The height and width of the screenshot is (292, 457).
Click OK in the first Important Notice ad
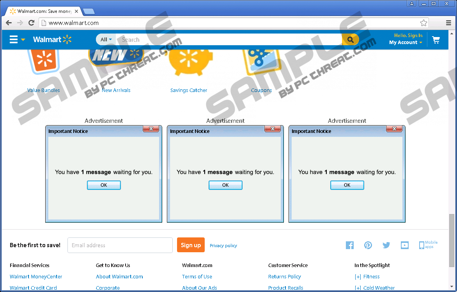[x=104, y=185]
